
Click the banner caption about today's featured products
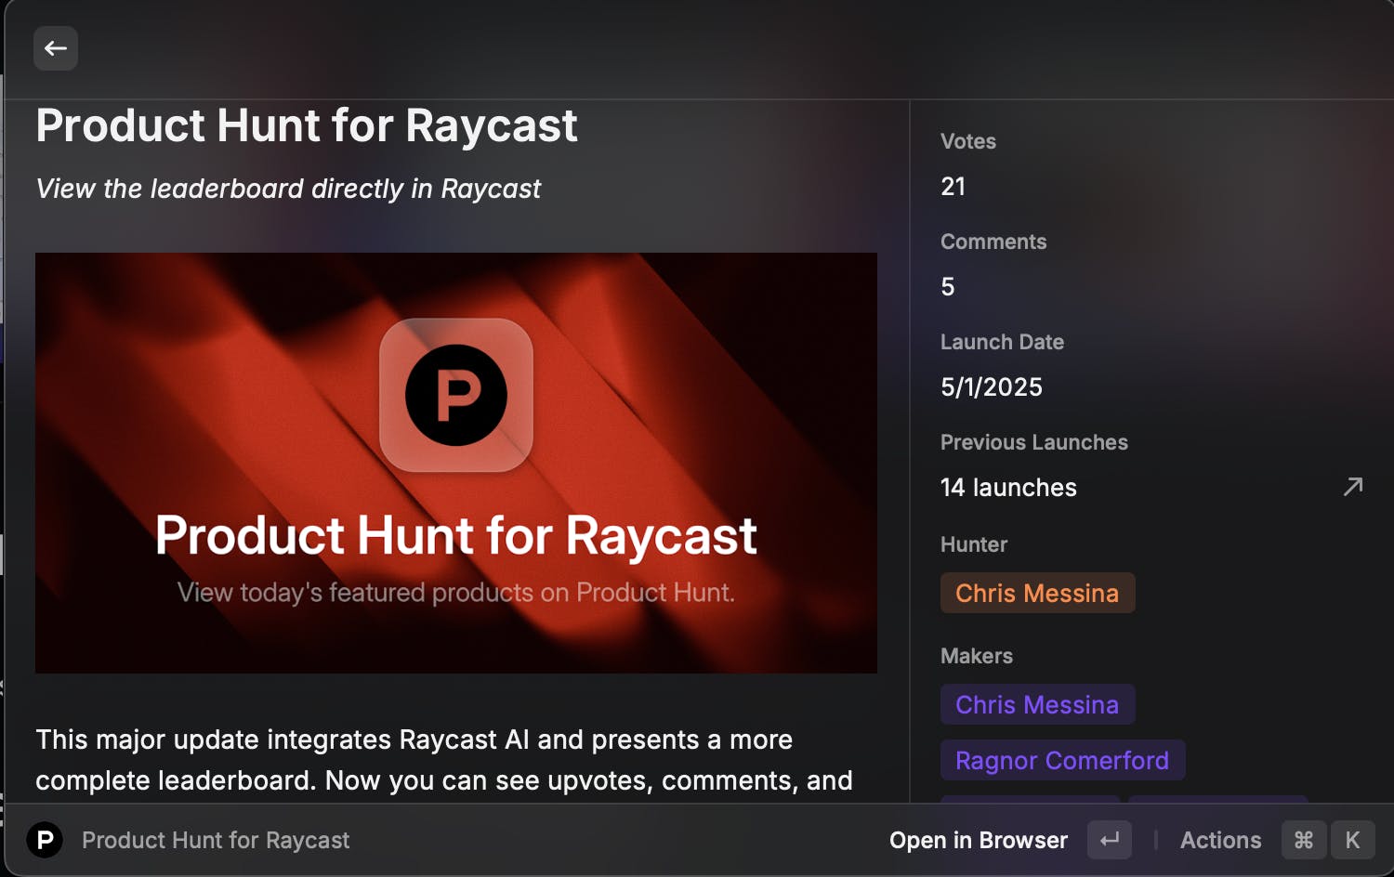(x=456, y=593)
